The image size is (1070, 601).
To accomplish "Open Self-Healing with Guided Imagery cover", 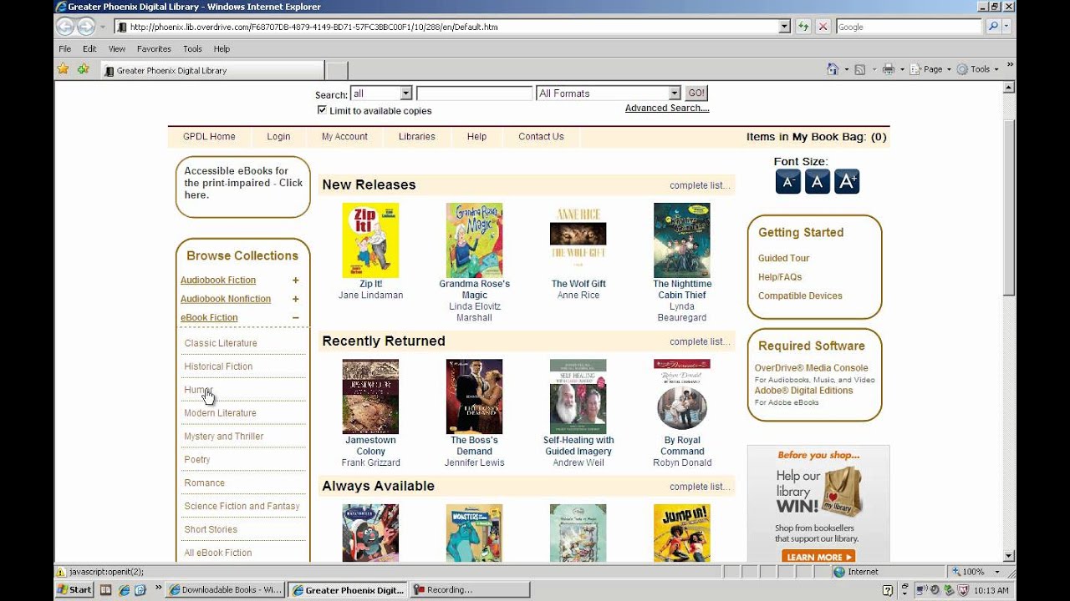I will 578,396.
